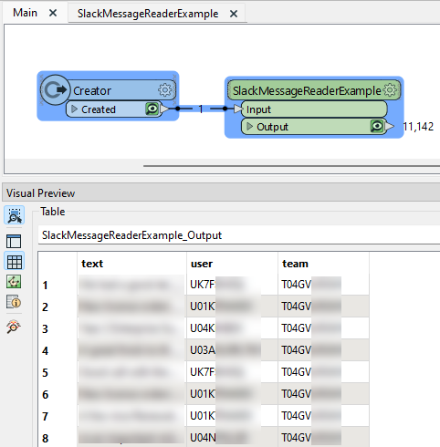
Task: Select table row 7
Action: pyautogui.click(x=45, y=416)
